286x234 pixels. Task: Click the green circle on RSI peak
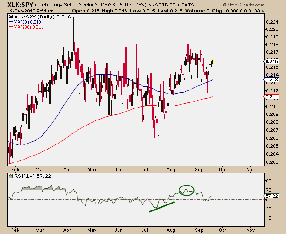click(x=186, y=190)
